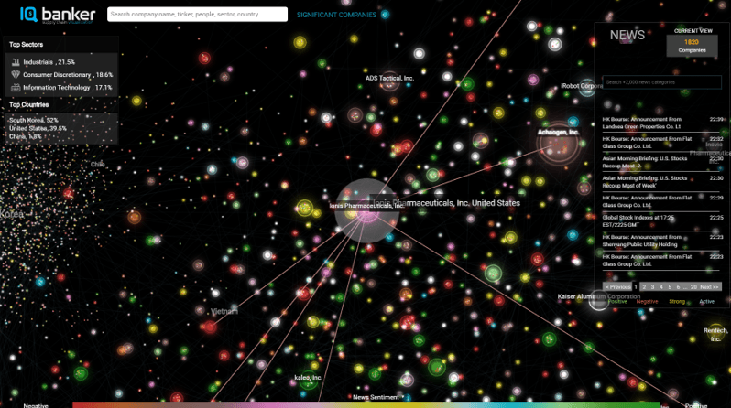The height and width of the screenshot is (408, 731).
Task: Select news page 6
Action: click(x=678, y=287)
